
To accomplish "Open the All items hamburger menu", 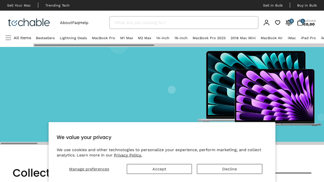I will 18,38.
